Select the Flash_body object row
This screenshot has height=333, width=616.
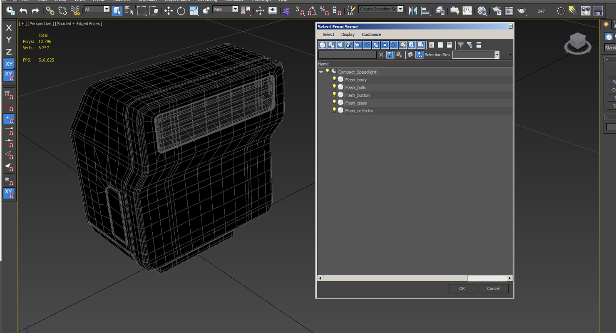pyautogui.click(x=415, y=80)
